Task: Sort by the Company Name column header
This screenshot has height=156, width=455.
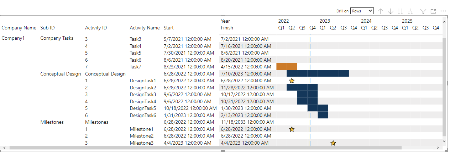Action: [x=19, y=28]
